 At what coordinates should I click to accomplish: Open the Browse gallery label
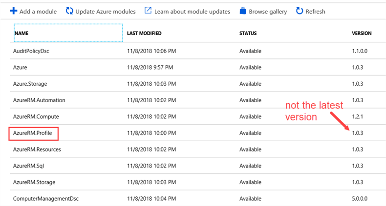pos(268,12)
